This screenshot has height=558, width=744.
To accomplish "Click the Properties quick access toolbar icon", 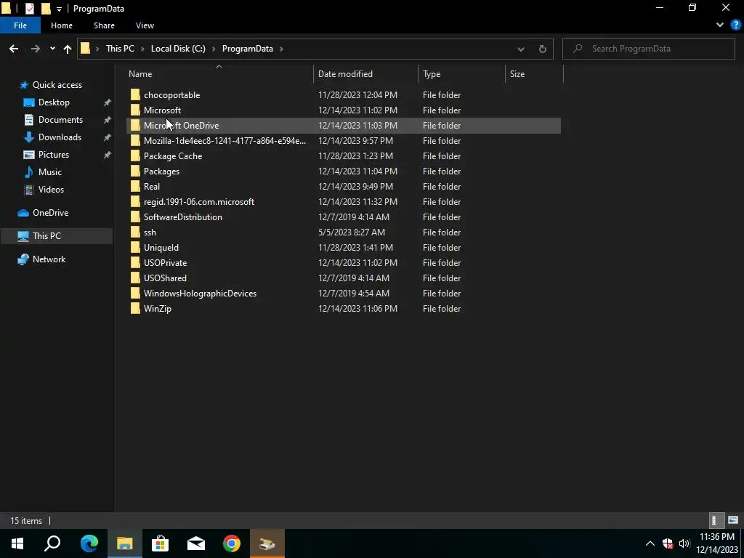I will [x=29, y=9].
